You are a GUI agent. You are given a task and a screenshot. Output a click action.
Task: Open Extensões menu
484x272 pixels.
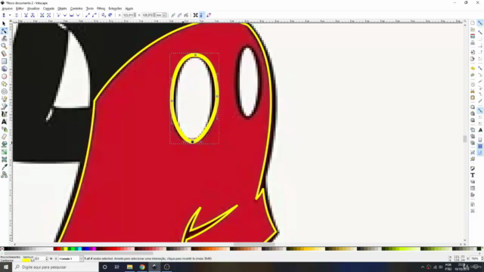coord(115,8)
